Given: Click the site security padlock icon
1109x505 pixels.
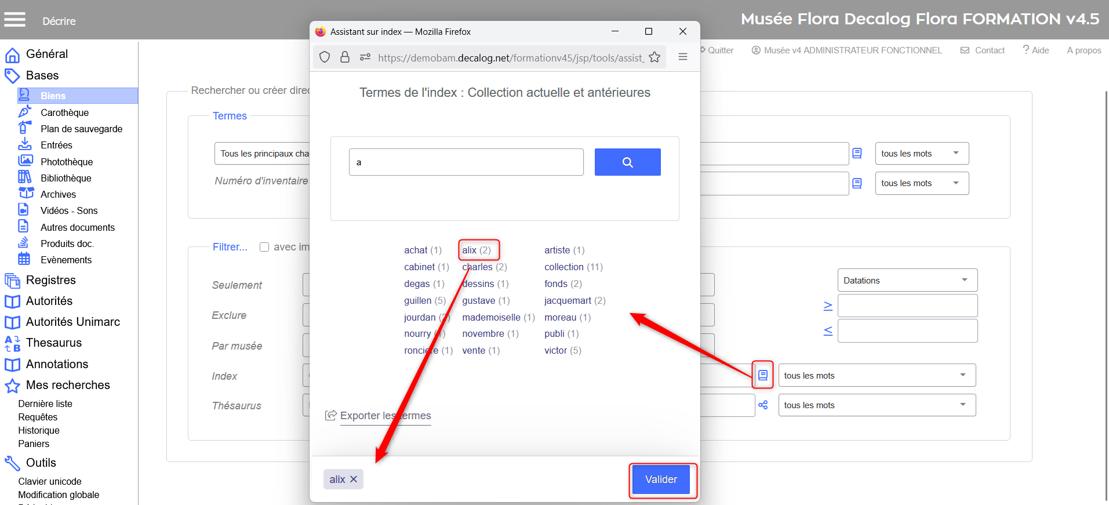Looking at the screenshot, I should (345, 57).
